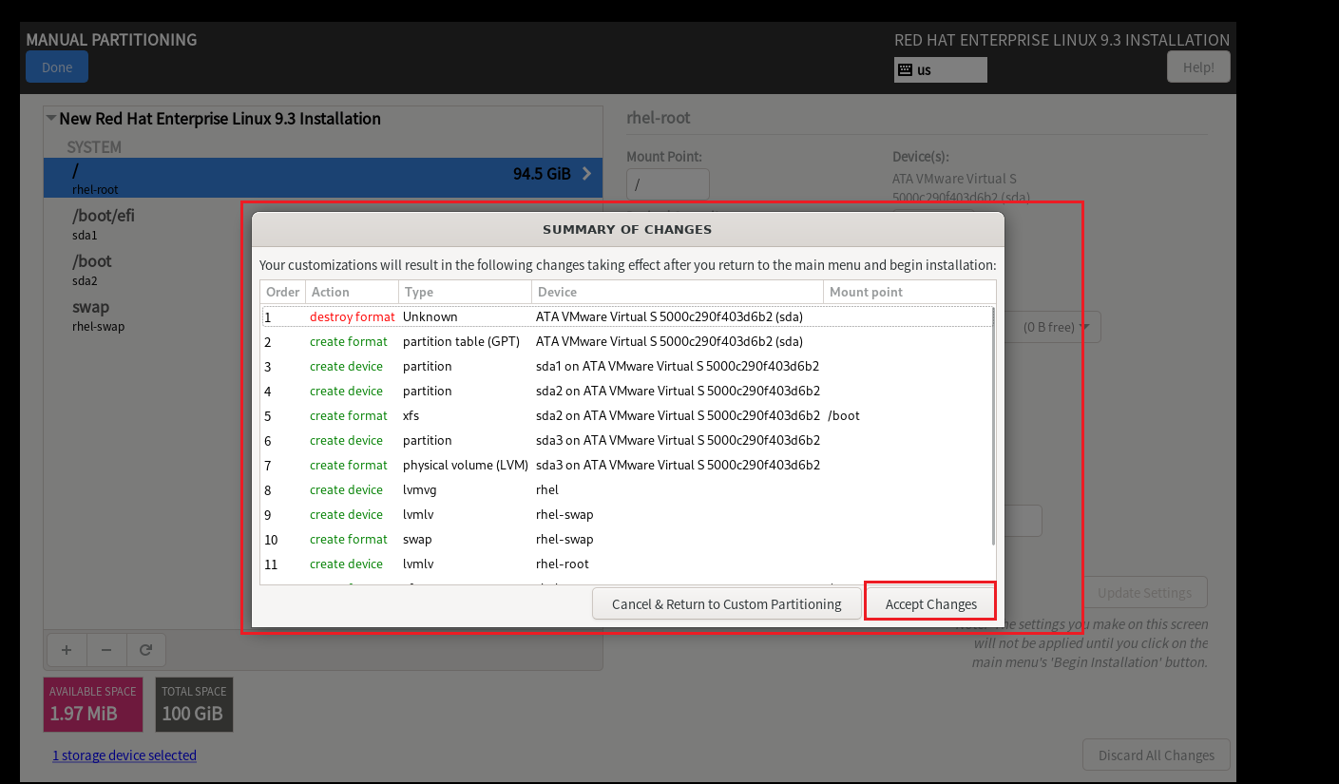This screenshot has height=784, width=1339.
Task: Open the '1 storage device selected' link
Action: tap(124, 755)
